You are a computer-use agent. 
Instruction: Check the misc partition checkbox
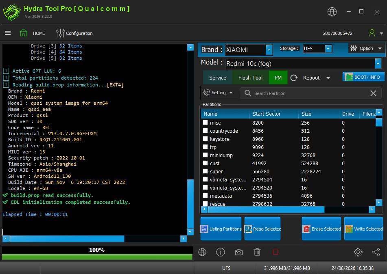point(206,122)
